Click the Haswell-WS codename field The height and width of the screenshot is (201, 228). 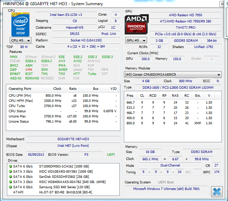coord(75,28)
